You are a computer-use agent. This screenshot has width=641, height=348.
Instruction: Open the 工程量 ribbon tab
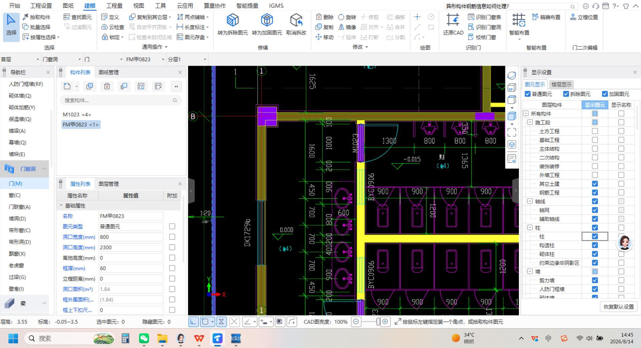pos(114,6)
